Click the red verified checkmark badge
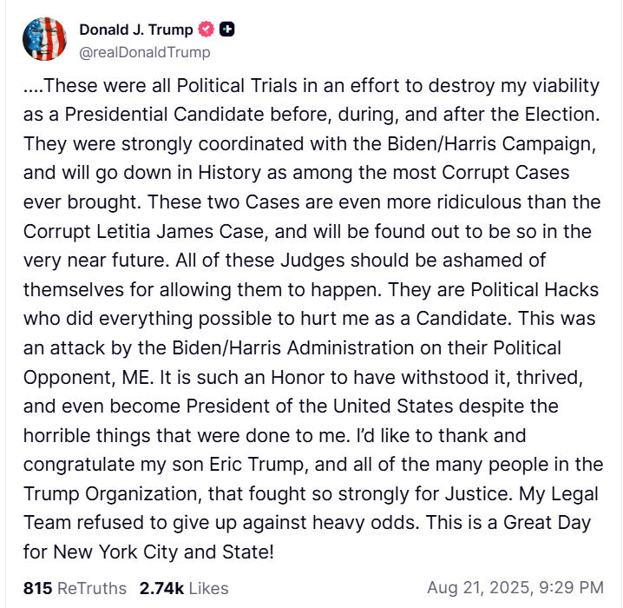 pos(207,29)
